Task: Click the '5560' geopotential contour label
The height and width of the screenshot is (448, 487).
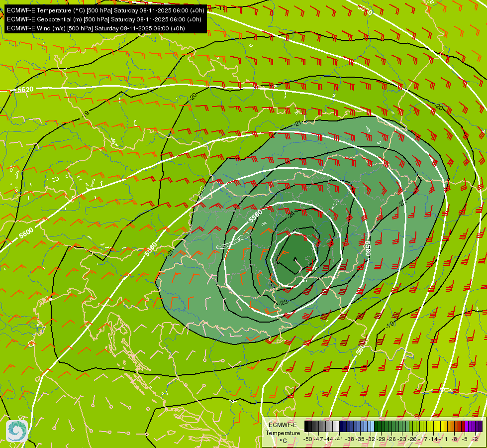Action: point(255,216)
